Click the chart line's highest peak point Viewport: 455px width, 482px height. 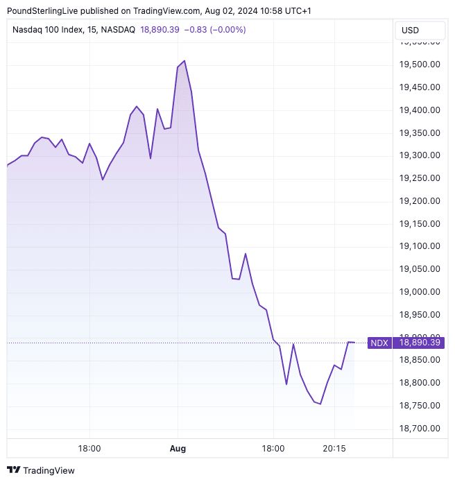tap(184, 61)
